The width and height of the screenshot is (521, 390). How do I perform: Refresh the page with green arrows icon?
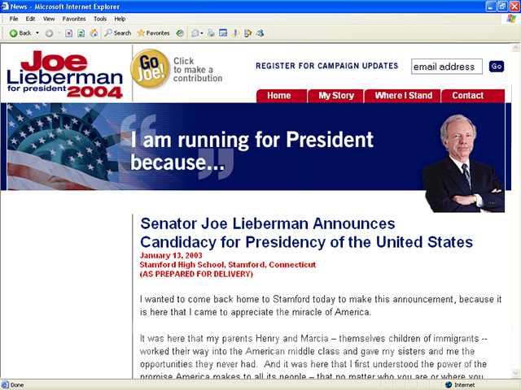pos(81,33)
